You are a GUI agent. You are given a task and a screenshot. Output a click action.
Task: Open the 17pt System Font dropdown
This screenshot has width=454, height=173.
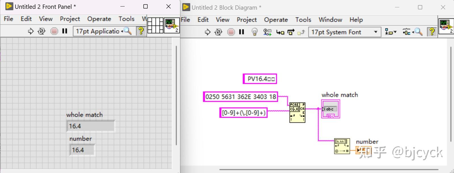tap(344, 32)
